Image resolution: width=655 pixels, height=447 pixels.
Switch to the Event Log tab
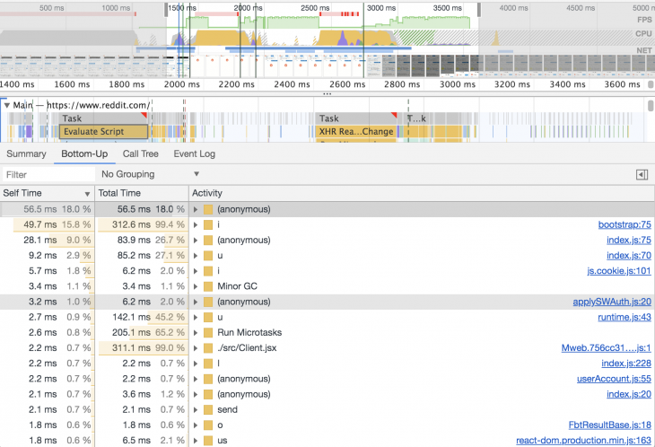(194, 153)
